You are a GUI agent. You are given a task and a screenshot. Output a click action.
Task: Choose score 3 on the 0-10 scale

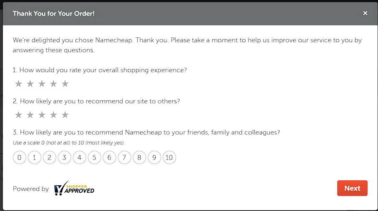[x=65, y=157]
